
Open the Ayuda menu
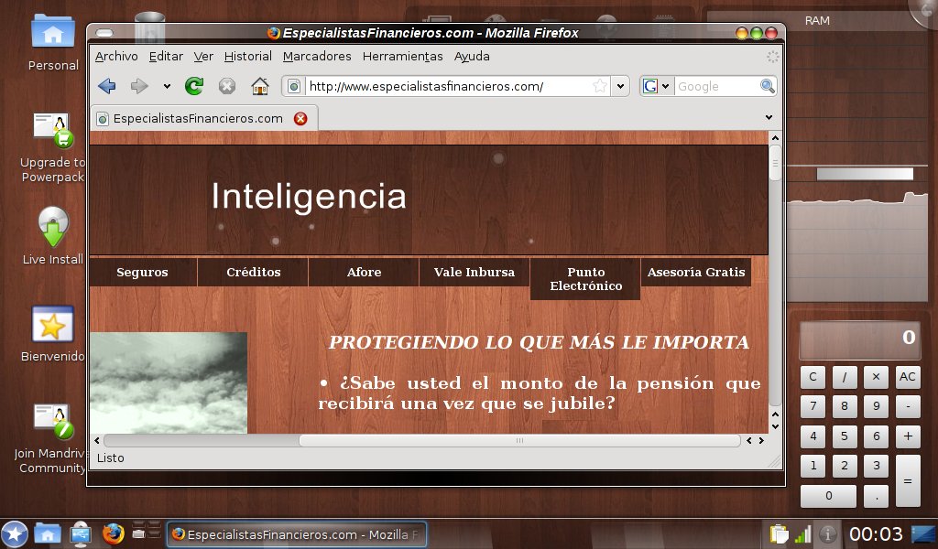pyautogui.click(x=472, y=56)
